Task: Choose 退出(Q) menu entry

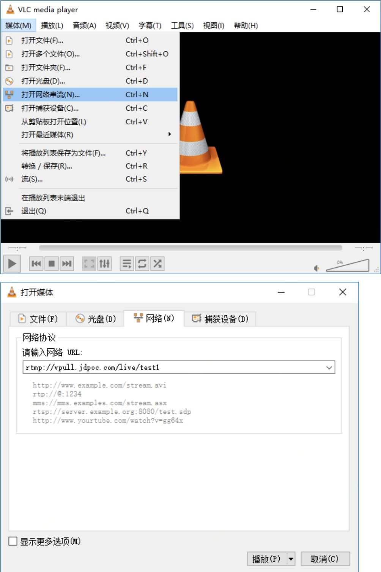Action: pyautogui.click(x=90, y=211)
